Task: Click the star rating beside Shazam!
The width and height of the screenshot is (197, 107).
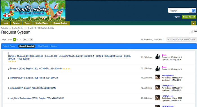Action: pyautogui.click(x=66, y=69)
